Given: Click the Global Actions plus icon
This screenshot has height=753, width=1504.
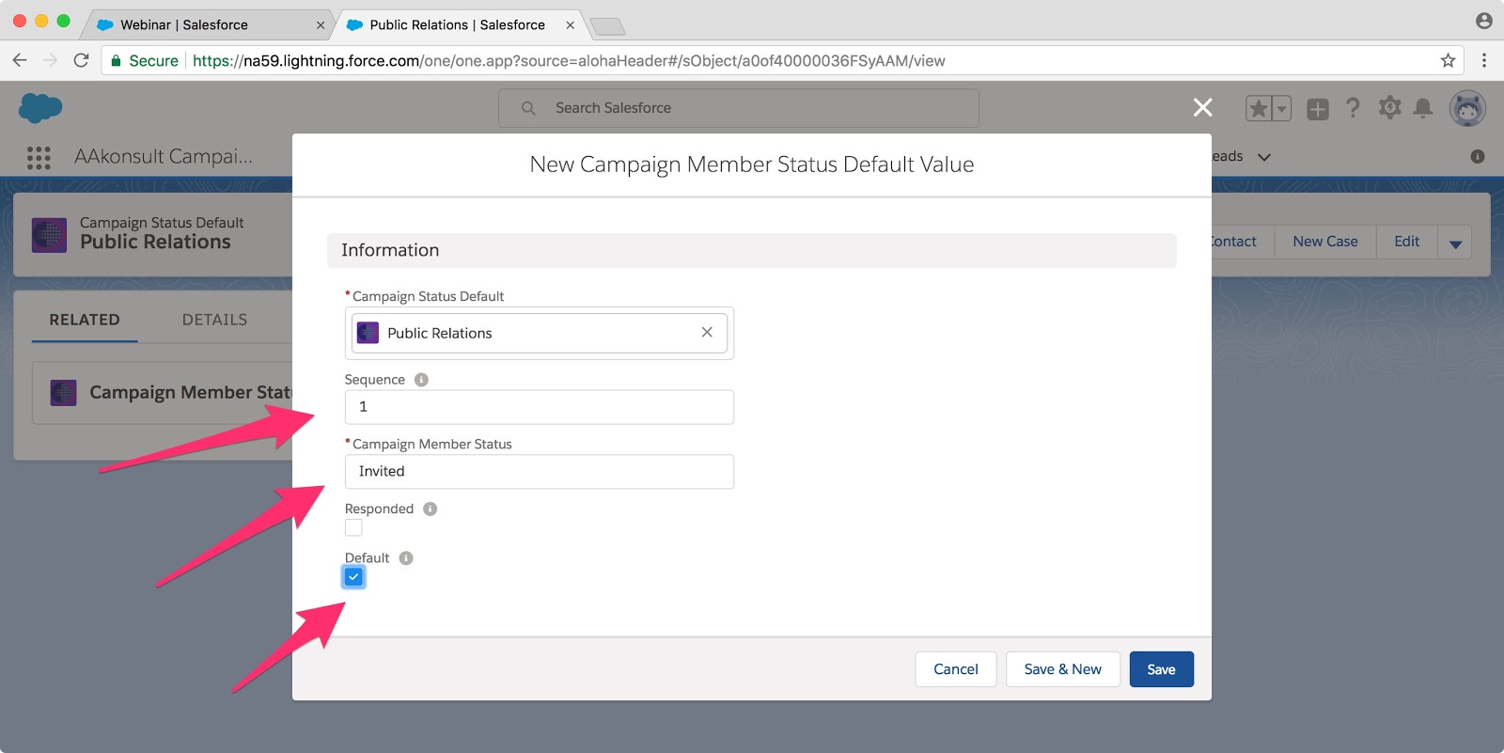Looking at the screenshot, I should click(1317, 109).
